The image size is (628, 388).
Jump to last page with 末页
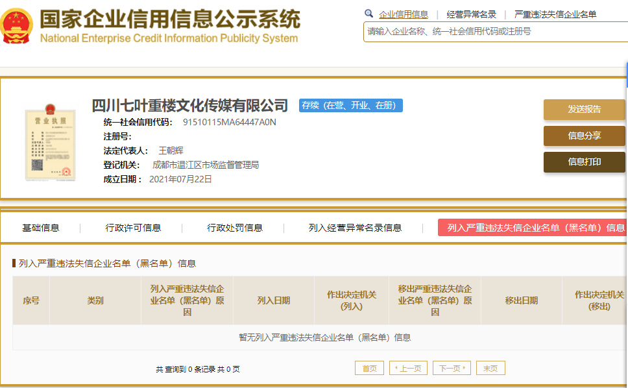tap(490, 368)
